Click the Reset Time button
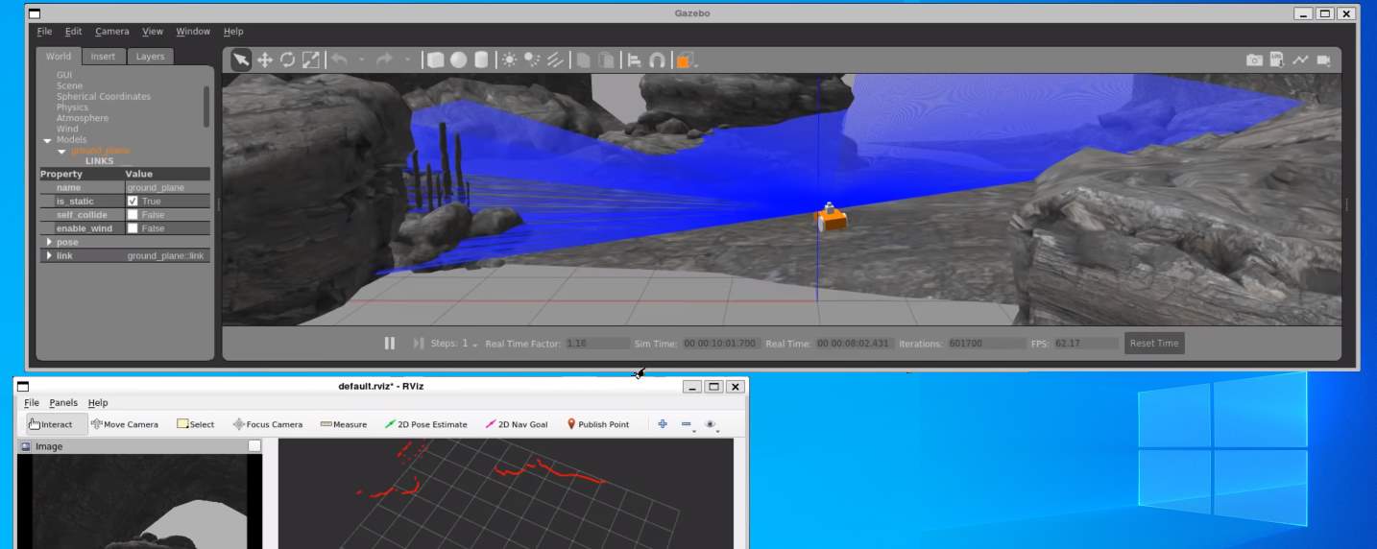1377x549 pixels. point(1154,343)
